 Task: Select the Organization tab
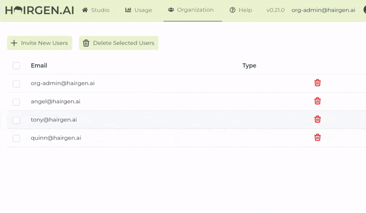[x=191, y=10]
